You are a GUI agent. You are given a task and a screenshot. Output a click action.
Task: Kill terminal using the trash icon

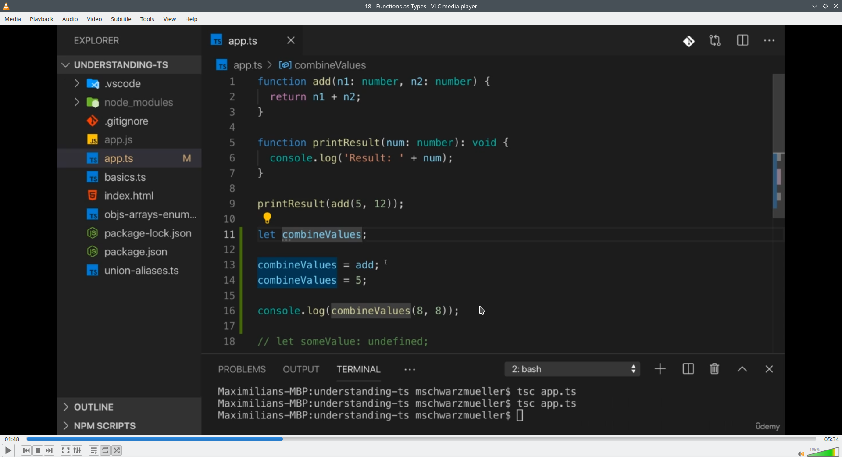click(x=715, y=369)
